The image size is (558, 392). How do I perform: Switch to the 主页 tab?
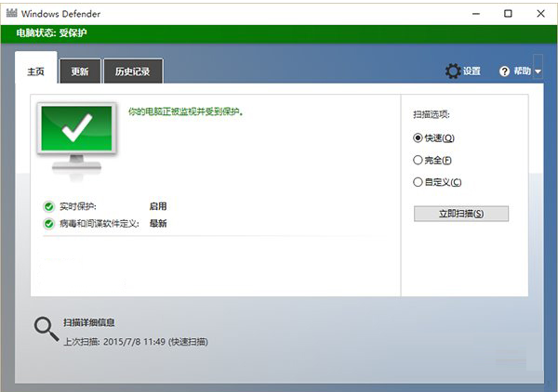click(36, 72)
